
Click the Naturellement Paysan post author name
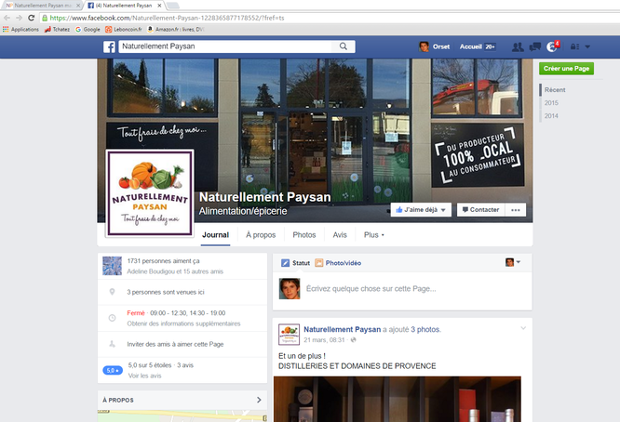(342, 329)
